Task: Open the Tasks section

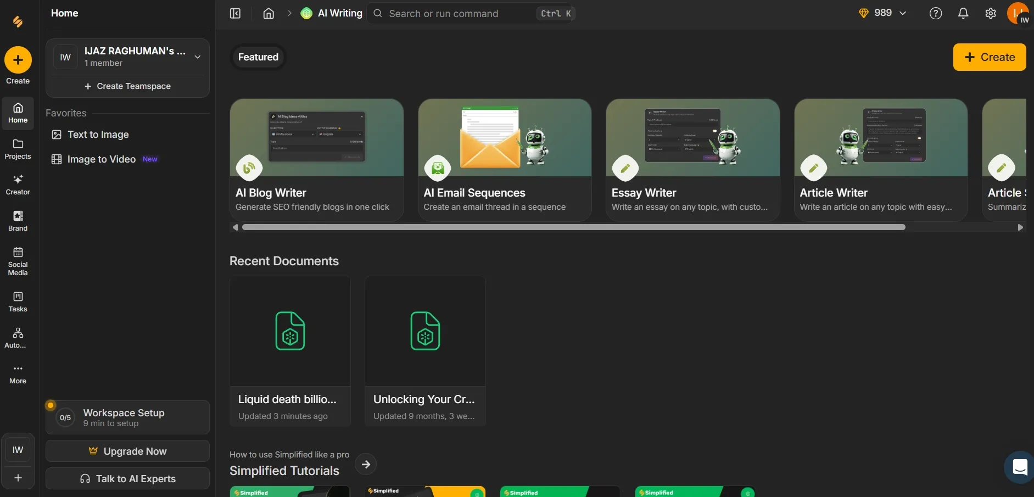Action: pyautogui.click(x=18, y=302)
